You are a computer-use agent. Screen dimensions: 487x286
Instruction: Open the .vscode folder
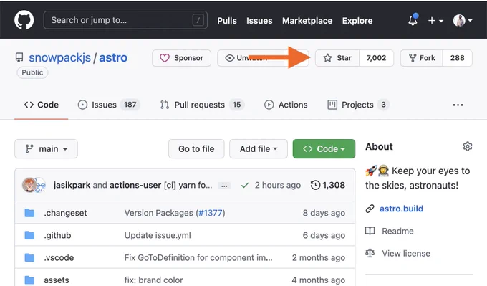59,258
